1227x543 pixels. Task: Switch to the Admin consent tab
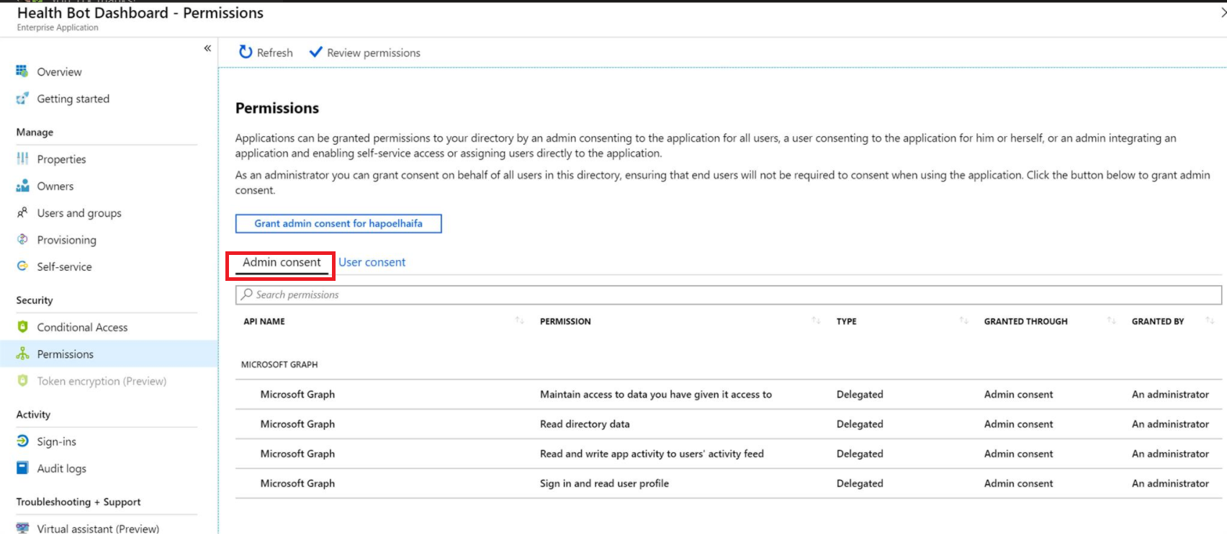point(282,262)
